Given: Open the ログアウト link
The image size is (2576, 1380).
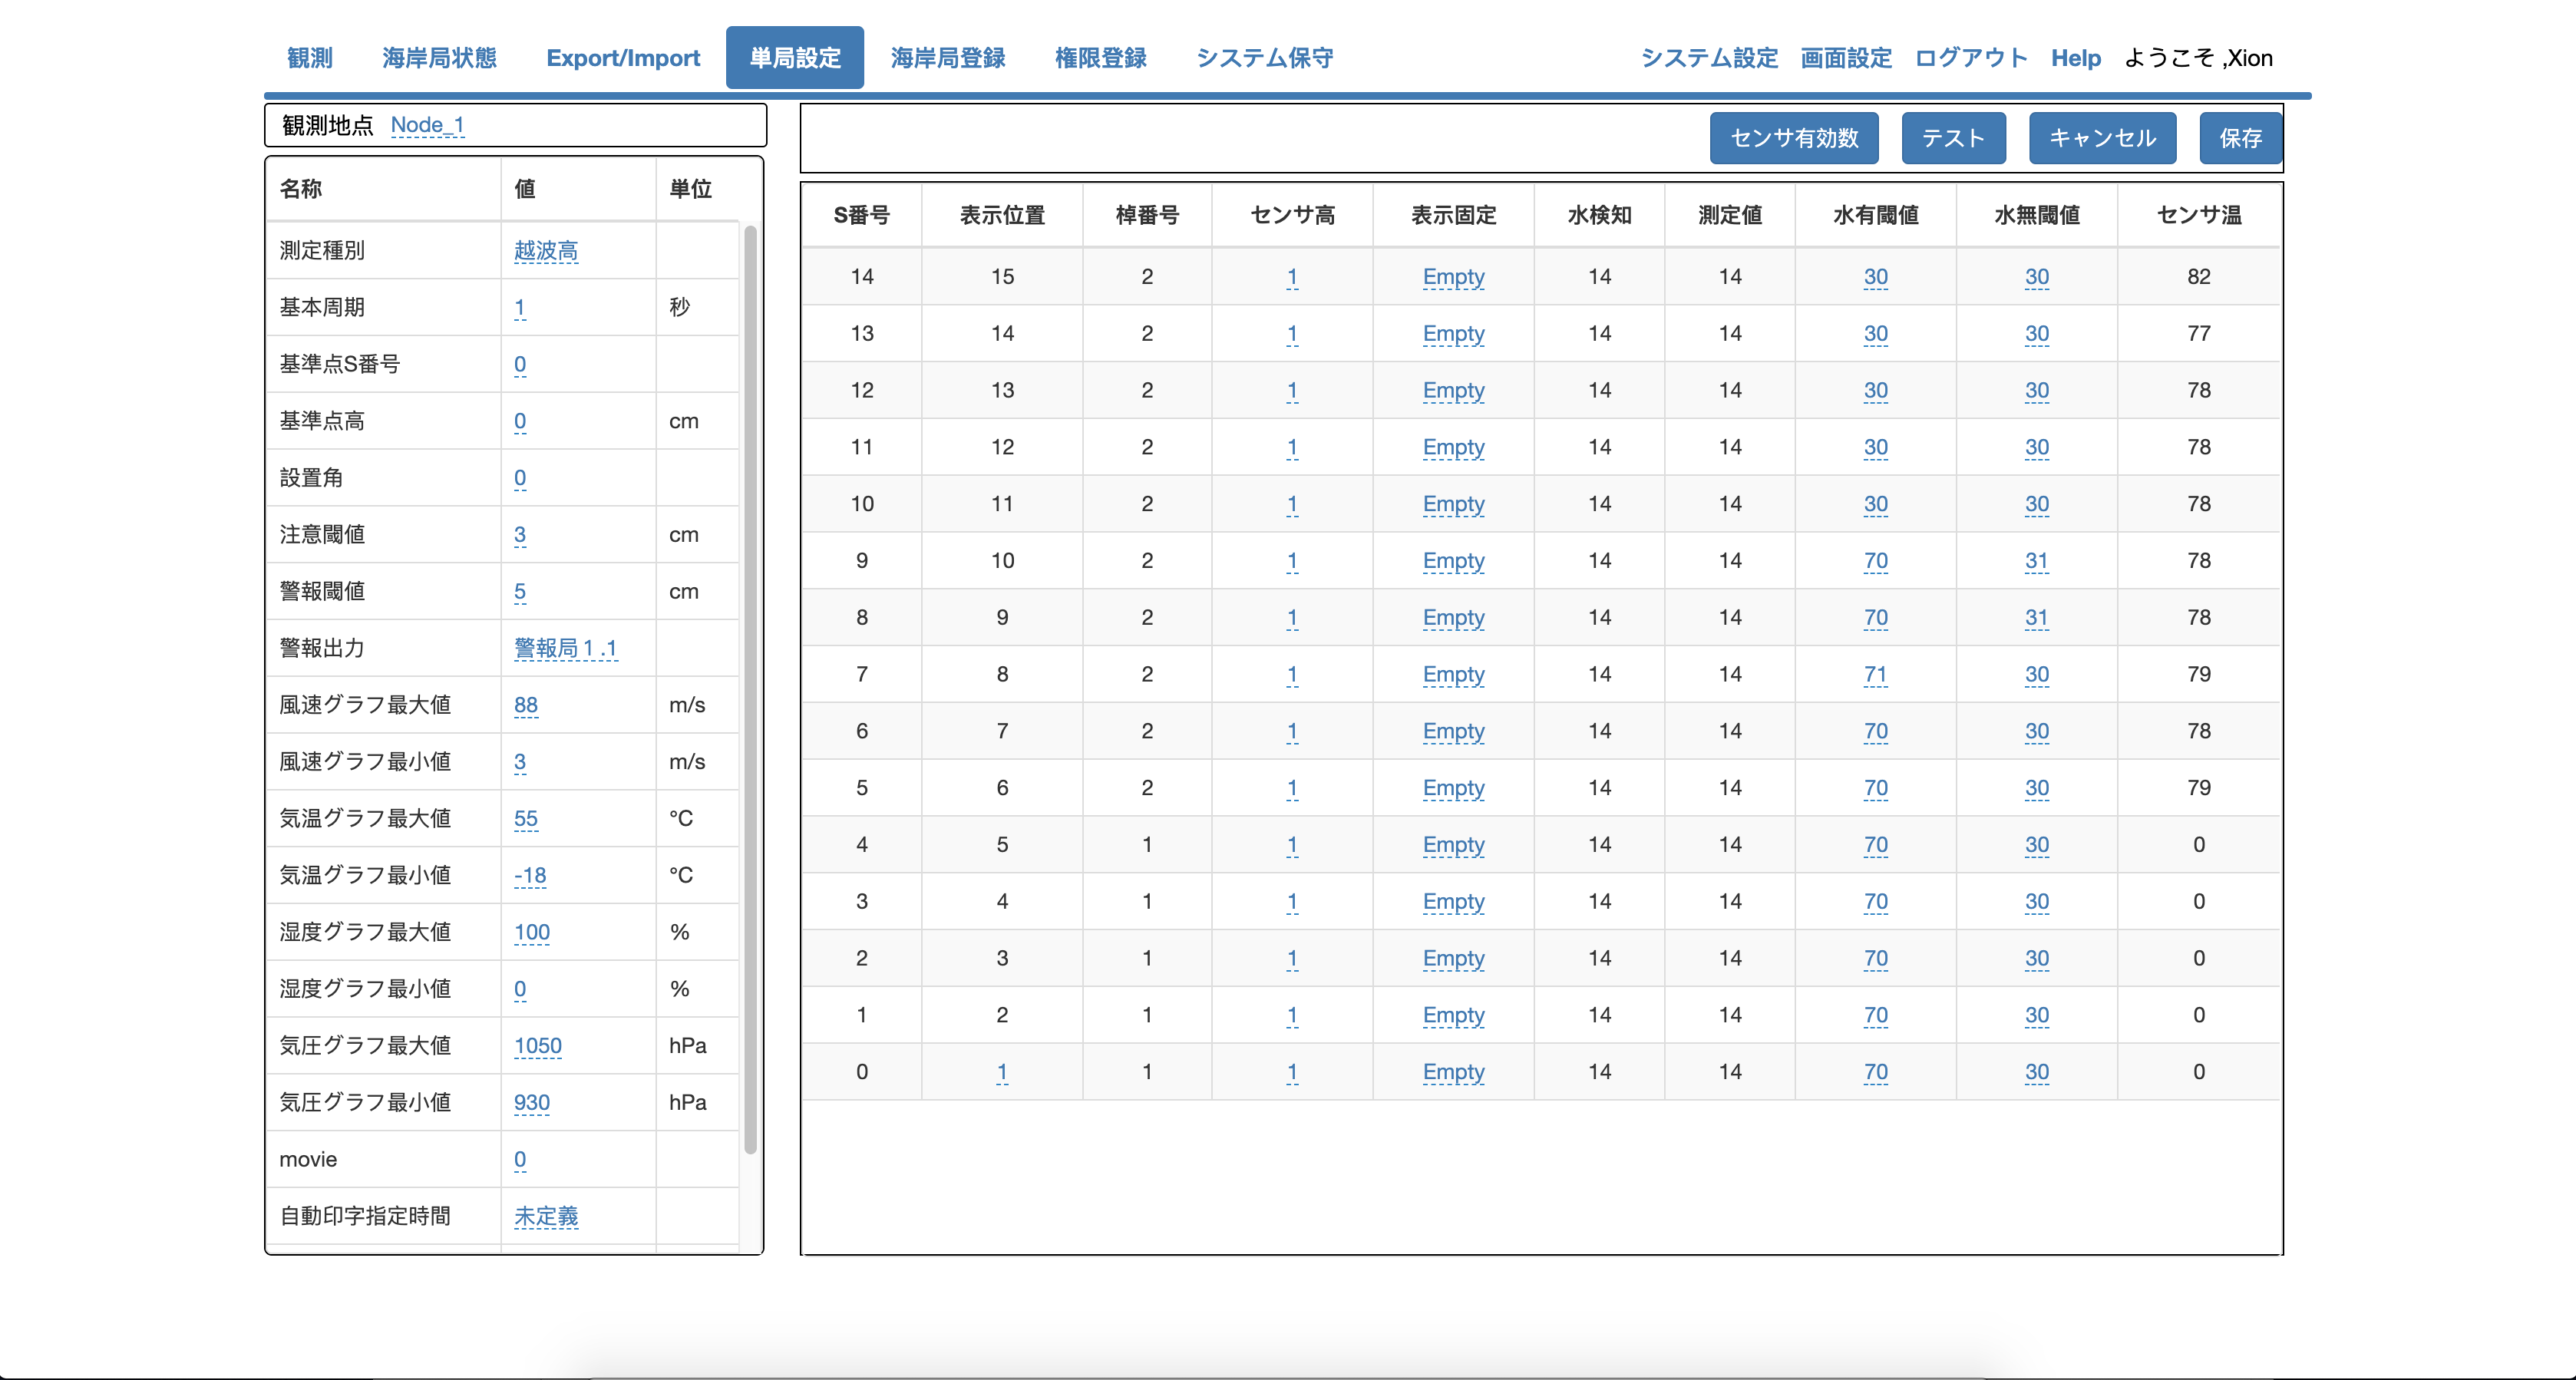Looking at the screenshot, I should pyautogui.click(x=1970, y=58).
